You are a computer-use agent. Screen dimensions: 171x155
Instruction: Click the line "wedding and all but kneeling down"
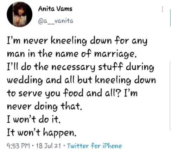[x=81, y=80]
